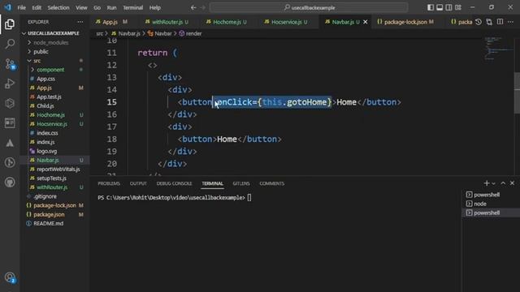Toggle panel layout icon in title bar
Viewport: 520px width, 292px height.
pyautogui.click(x=440, y=7)
